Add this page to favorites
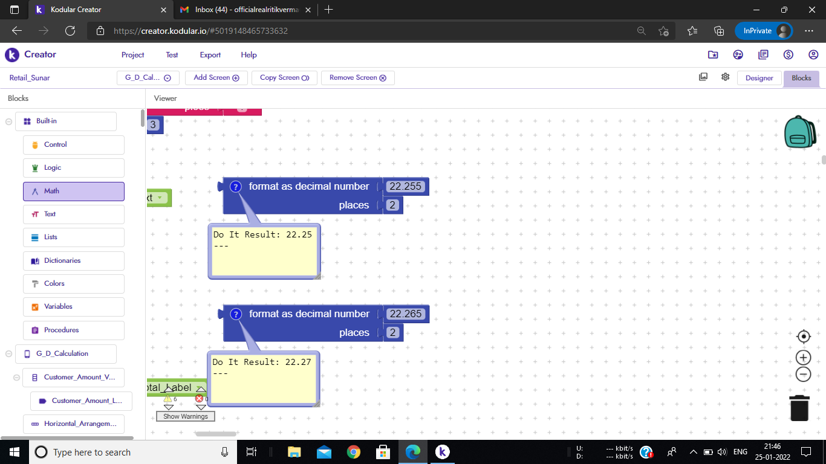This screenshot has height=464, width=826. [x=663, y=31]
